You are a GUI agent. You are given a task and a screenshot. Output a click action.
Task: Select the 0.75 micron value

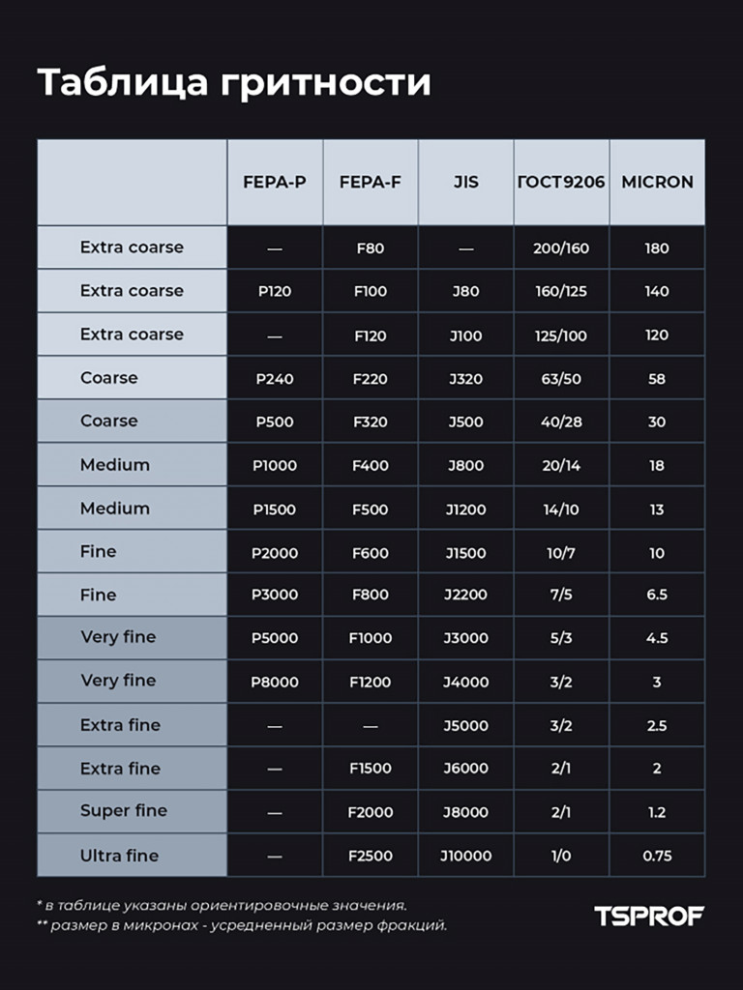click(x=657, y=856)
